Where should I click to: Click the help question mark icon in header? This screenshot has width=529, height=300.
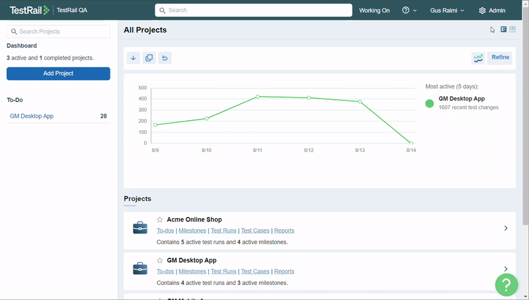tap(405, 10)
